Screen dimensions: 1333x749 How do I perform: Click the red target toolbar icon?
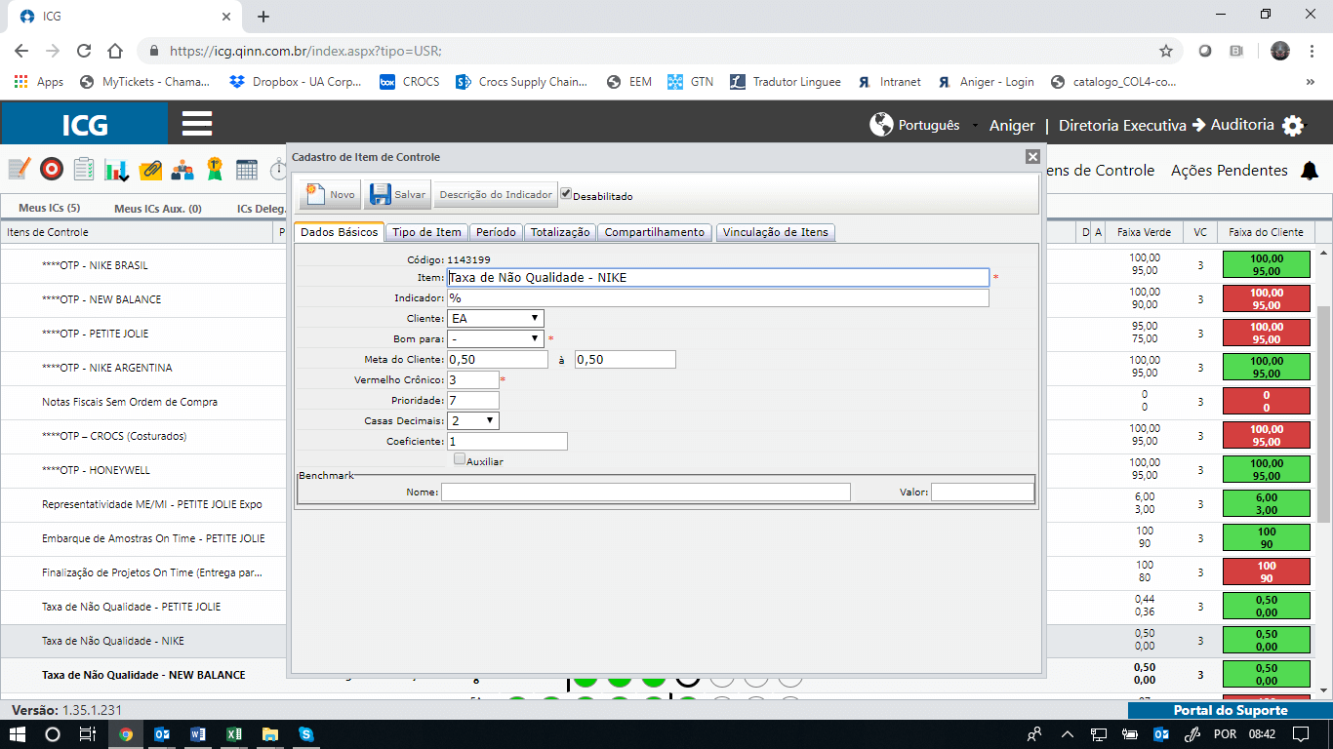(52, 169)
